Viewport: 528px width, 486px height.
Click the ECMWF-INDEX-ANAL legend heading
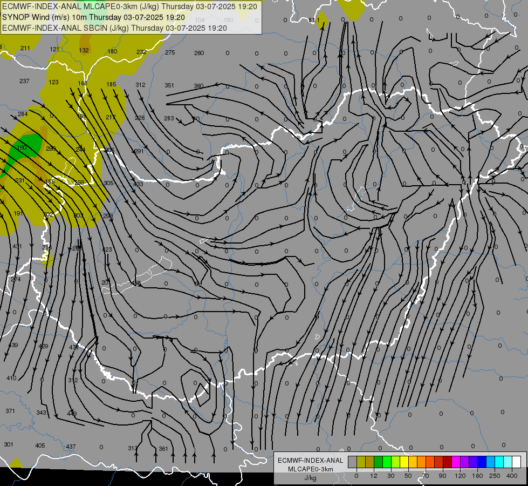point(311,461)
